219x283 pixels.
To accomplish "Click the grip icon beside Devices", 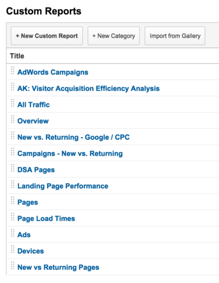I will tap(12, 249).
